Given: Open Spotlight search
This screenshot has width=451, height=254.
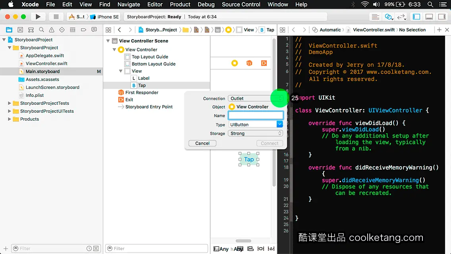Looking at the screenshot, I should click(430, 4).
